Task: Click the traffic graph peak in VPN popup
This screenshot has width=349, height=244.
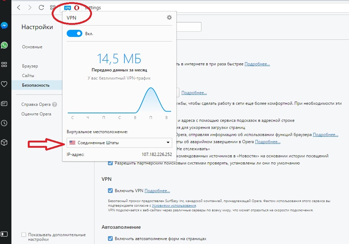Action: (x=151, y=88)
